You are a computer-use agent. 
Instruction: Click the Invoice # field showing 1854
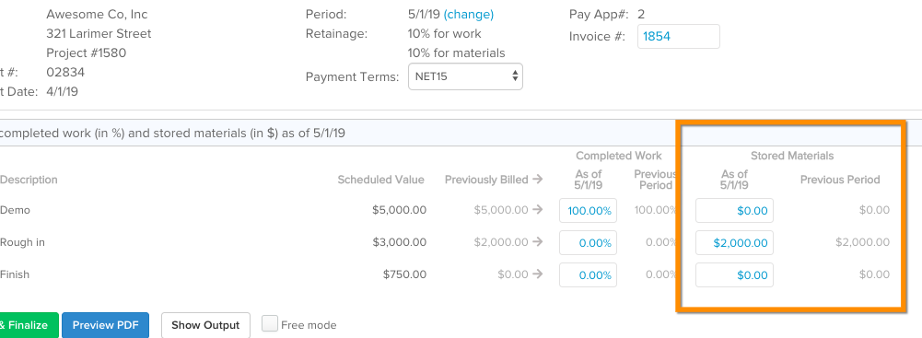click(679, 37)
